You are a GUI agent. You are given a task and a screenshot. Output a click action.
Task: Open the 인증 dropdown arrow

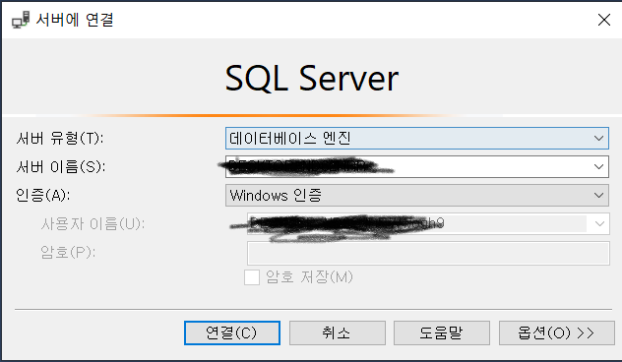(x=598, y=196)
